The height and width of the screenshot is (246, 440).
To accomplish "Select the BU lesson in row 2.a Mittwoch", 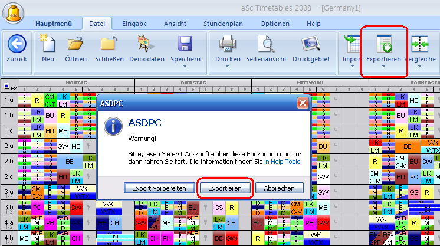I will pyautogui.click(x=323, y=146).
